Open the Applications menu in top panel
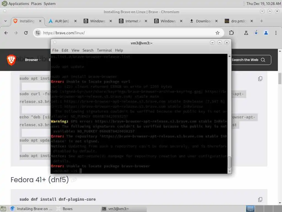Viewport: 282px width, 212px height. 18,4
